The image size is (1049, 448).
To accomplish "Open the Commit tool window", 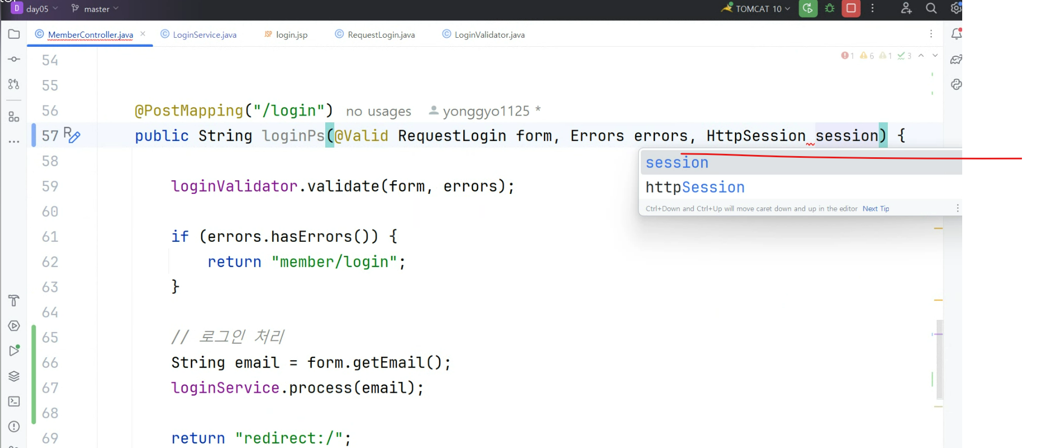I will 14,59.
